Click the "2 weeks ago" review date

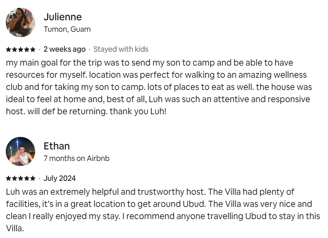click(x=65, y=49)
